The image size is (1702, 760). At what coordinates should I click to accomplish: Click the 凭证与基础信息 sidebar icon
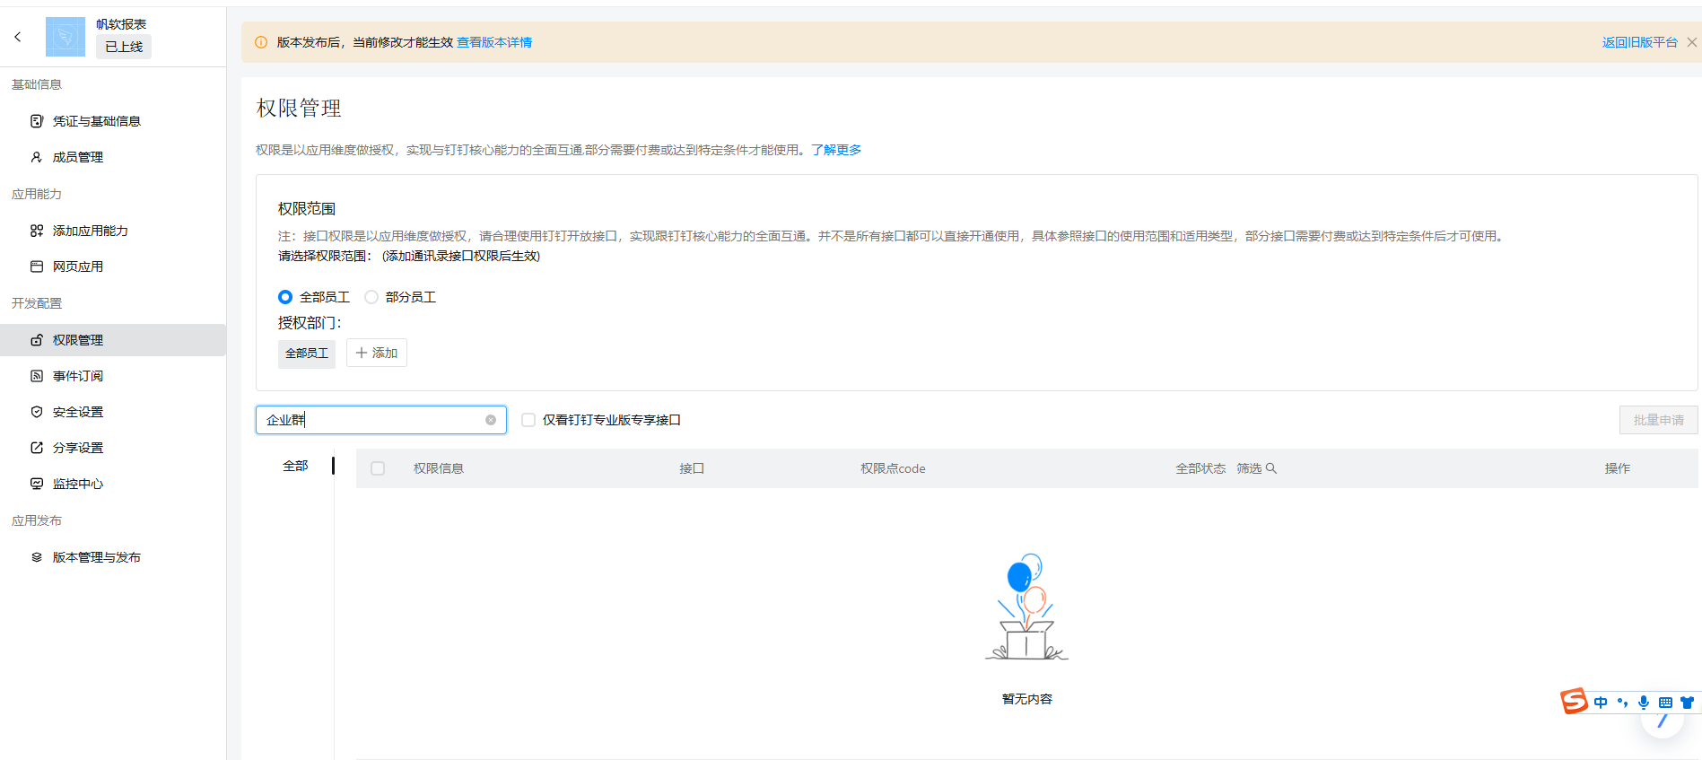(x=37, y=121)
